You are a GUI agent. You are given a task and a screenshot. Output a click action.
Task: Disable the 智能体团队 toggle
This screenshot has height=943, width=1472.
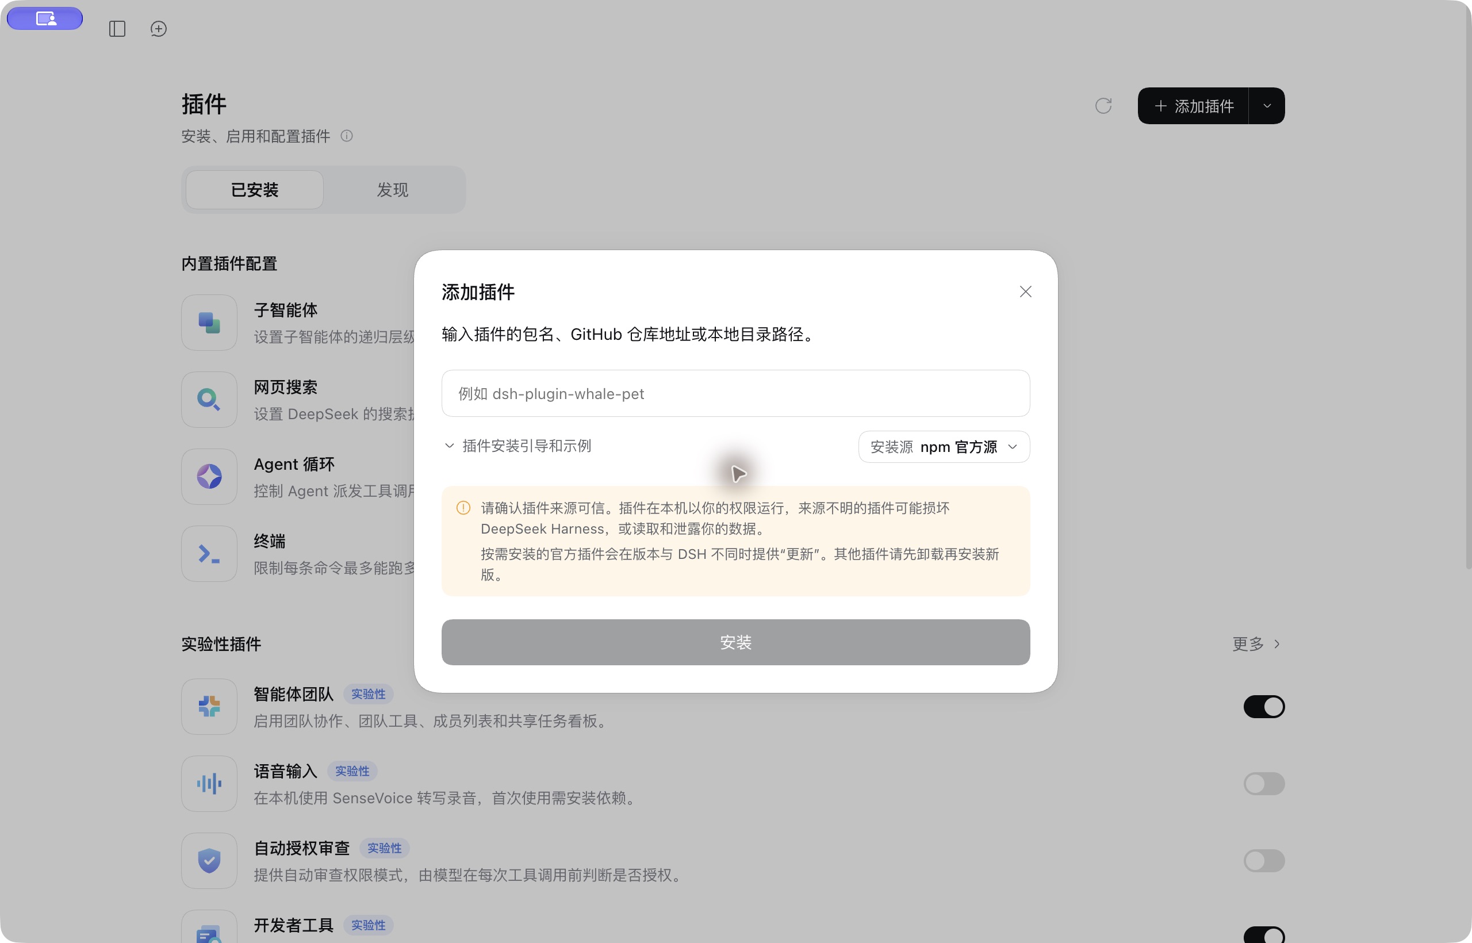point(1264,707)
